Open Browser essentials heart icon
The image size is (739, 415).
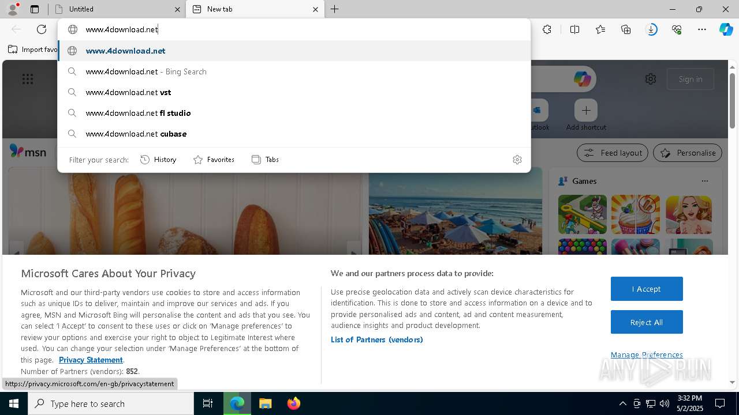(677, 29)
